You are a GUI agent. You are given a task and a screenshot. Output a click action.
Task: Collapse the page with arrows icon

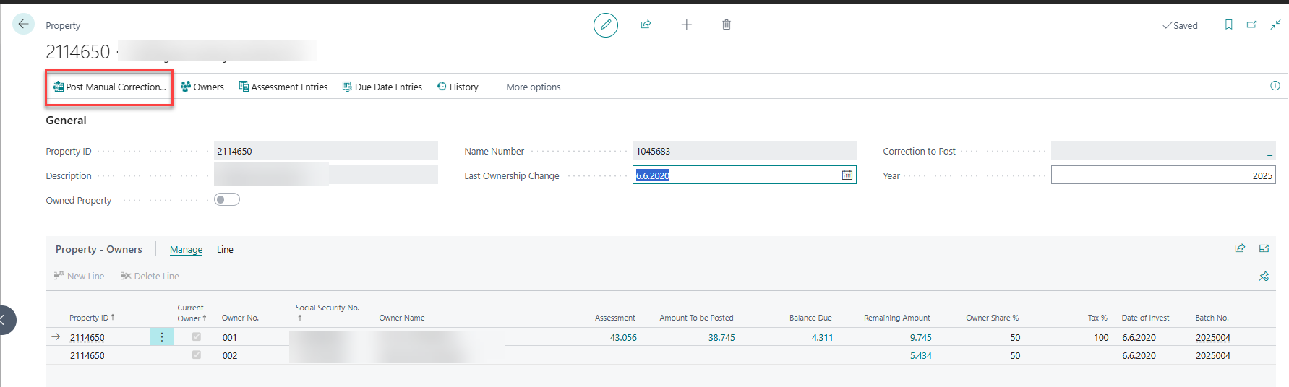point(1275,25)
